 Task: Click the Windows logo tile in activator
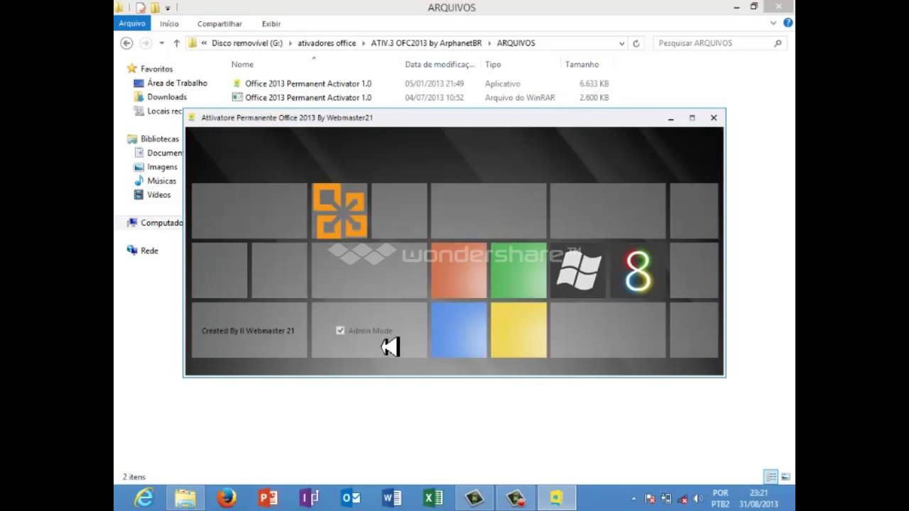click(578, 270)
